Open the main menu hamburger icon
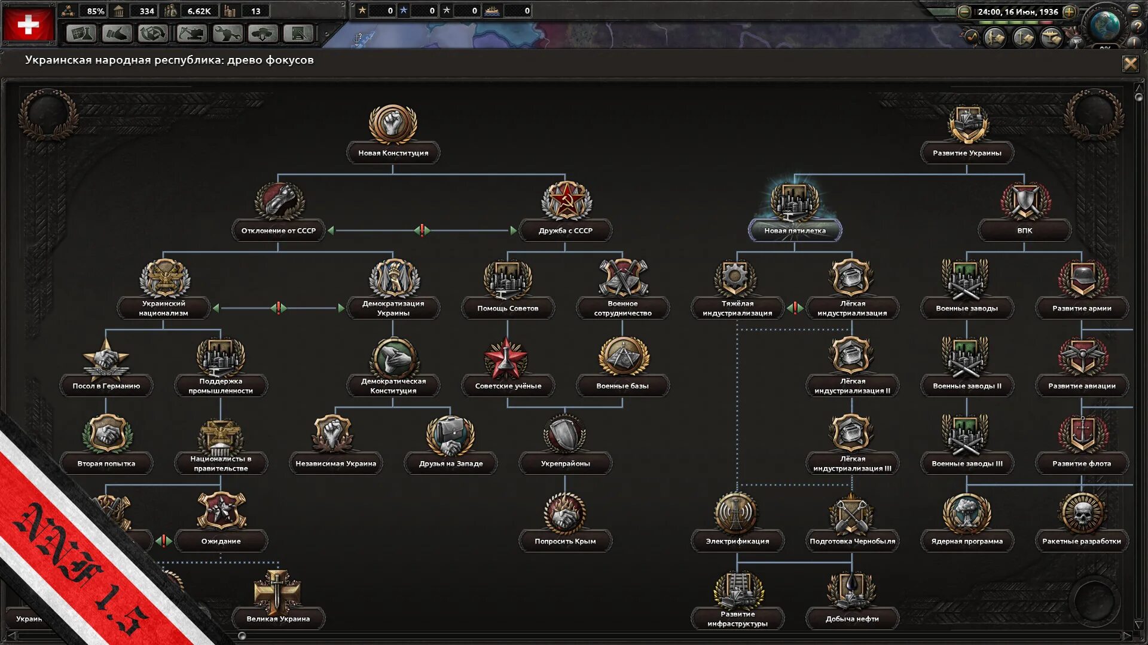1148x645 pixels. (x=1135, y=10)
